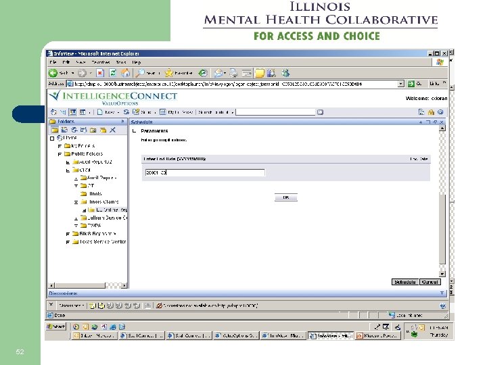The image size is (487, 365).
Task: Click the URL address bar field
Action: click(x=232, y=84)
